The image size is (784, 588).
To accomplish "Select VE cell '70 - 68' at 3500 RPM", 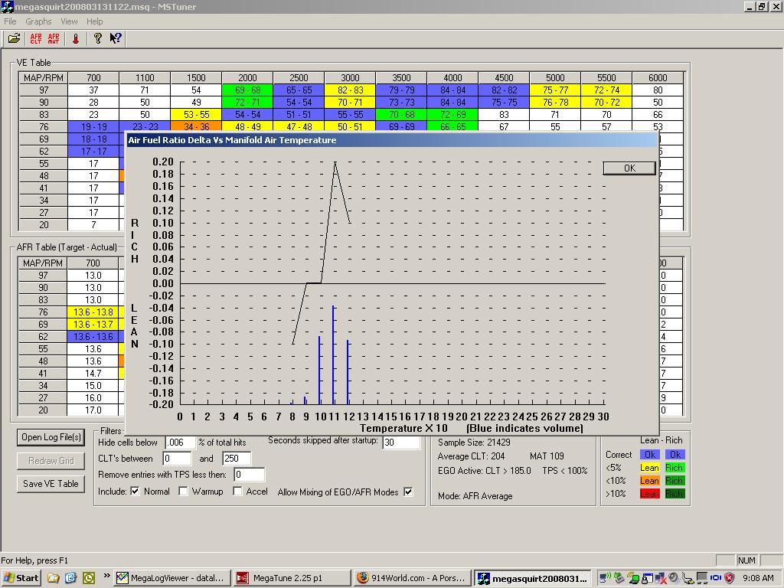I will point(401,115).
